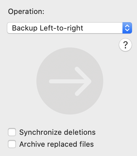
Task: Show the Operation mode menu choices
Action: pos(69,28)
